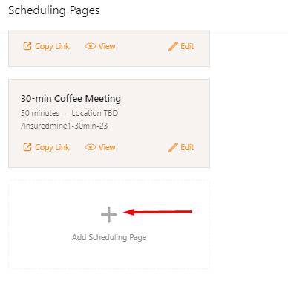Select the 30-min Coffee Meeting title

pyautogui.click(x=71, y=99)
